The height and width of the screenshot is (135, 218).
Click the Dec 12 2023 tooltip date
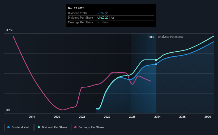coord(76,8)
